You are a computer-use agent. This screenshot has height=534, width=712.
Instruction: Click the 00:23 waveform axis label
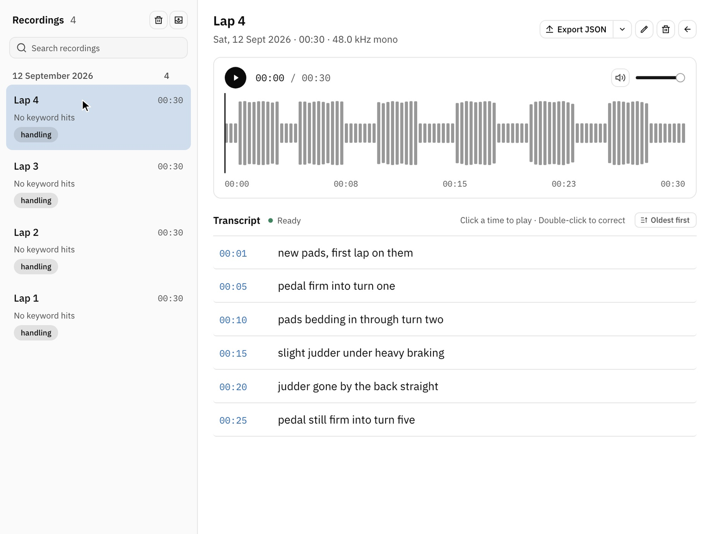[564, 184]
